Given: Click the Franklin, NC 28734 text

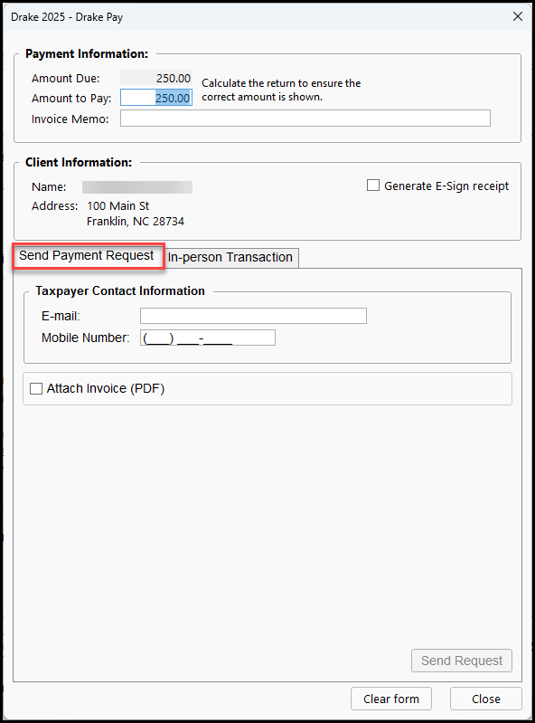Looking at the screenshot, I should point(136,222).
